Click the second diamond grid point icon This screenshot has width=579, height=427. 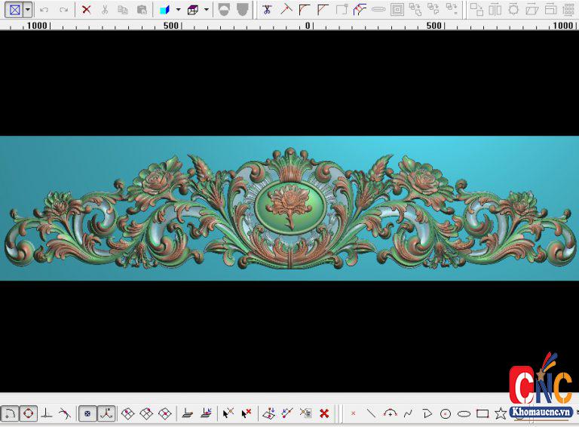click(x=146, y=413)
